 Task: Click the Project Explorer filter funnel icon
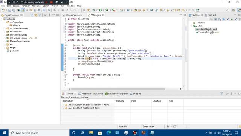coord(40,15)
